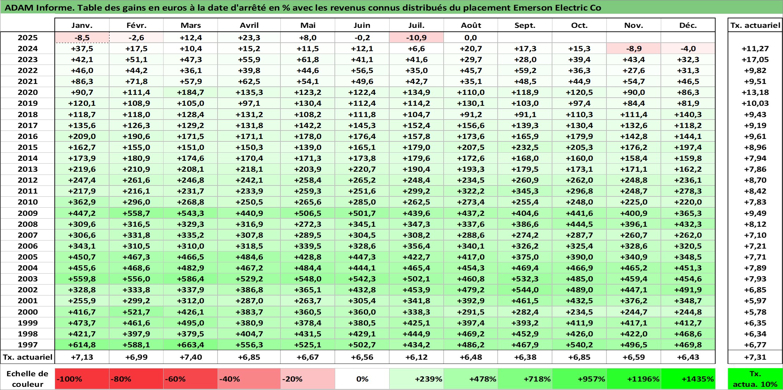
Task: Click the 'Tx. actuariel' right column header
Action: (755, 25)
